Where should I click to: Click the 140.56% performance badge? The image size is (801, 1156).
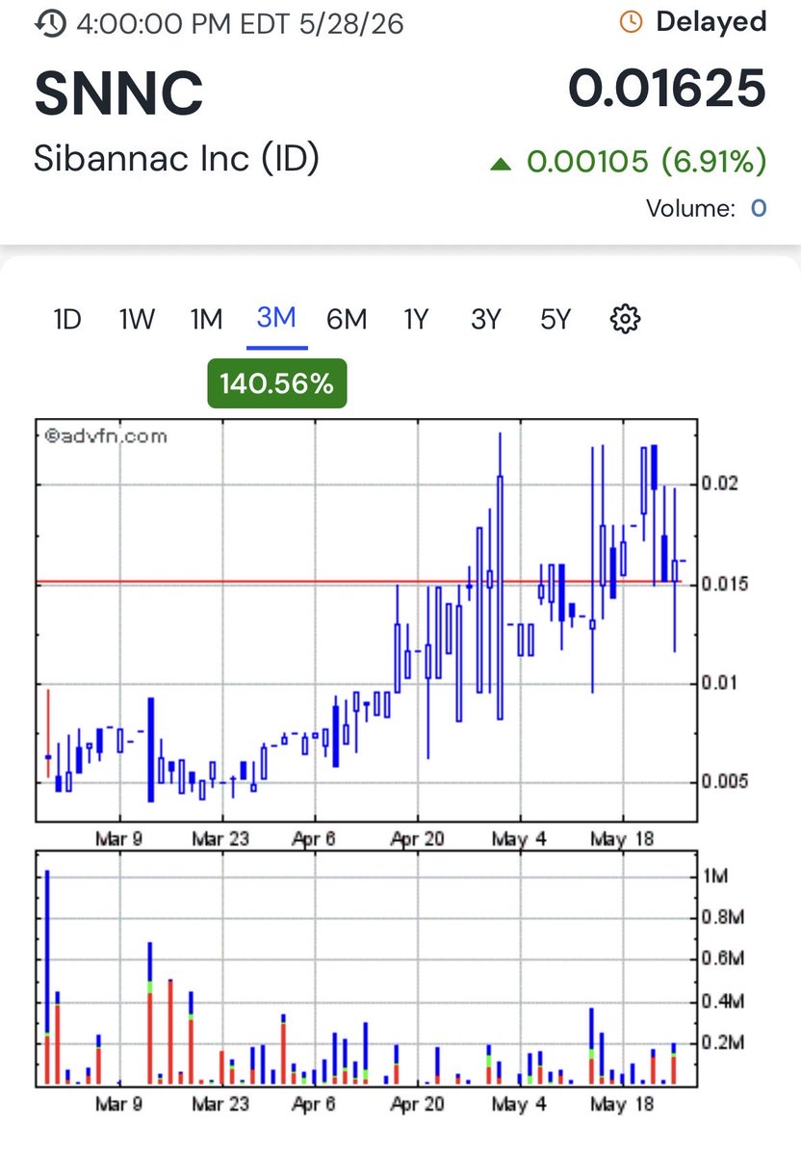(x=276, y=383)
